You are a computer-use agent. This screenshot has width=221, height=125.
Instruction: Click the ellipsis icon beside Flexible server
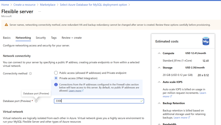(40, 12)
